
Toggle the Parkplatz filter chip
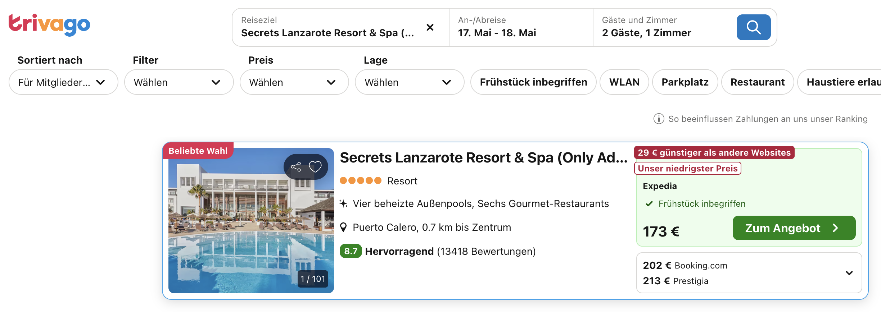[x=685, y=82]
